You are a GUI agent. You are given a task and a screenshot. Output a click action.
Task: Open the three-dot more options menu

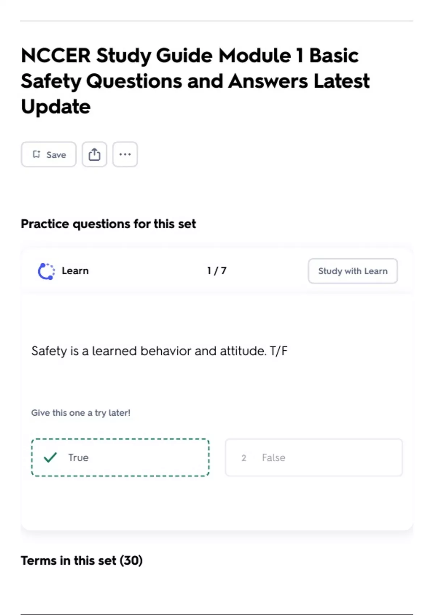click(125, 154)
